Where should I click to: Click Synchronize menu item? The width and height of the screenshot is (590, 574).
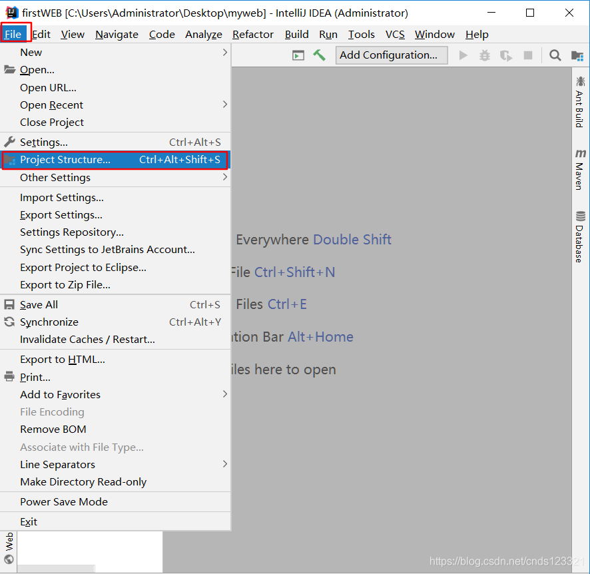(115, 322)
